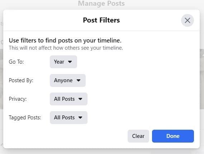Open the Posted By Anyone dropdown
This screenshot has width=204, height=154.
coord(68,80)
